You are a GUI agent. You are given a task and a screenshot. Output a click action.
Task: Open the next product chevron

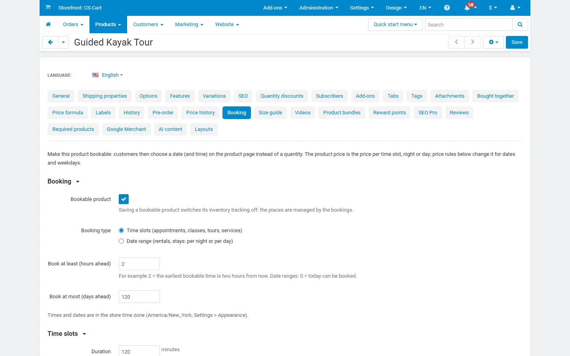473,42
